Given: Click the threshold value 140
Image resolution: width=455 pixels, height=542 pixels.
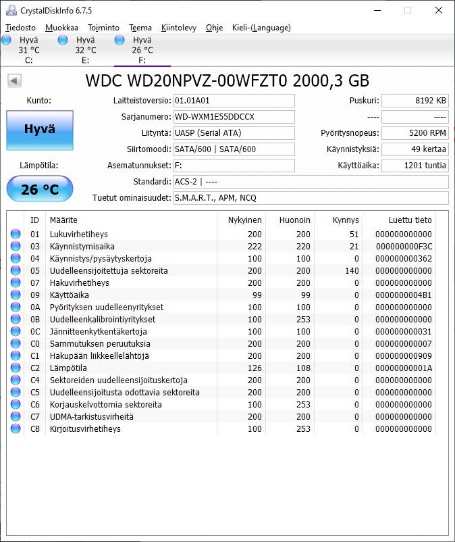Looking at the screenshot, I should (352, 270).
